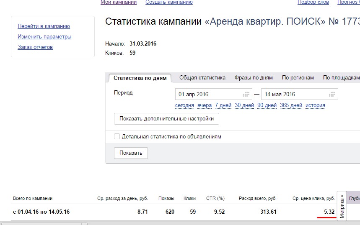Choose the 365 дней period shortcut
The height and width of the screenshot is (225, 360).
[291, 105]
